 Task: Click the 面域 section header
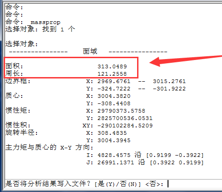coord(90,51)
